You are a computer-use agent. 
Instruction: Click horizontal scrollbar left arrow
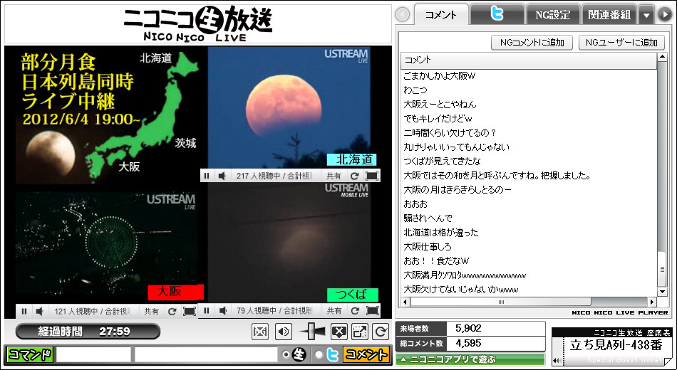click(x=405, y=302)
